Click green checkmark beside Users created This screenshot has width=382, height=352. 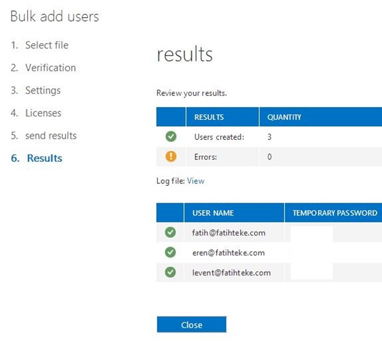(x=171, y=136)
